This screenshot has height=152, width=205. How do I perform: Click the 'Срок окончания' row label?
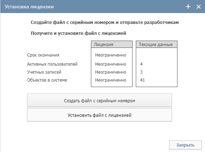43,55
